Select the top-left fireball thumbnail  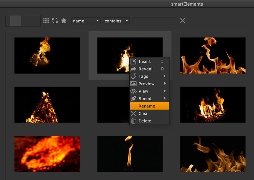[x=47, y=55]
